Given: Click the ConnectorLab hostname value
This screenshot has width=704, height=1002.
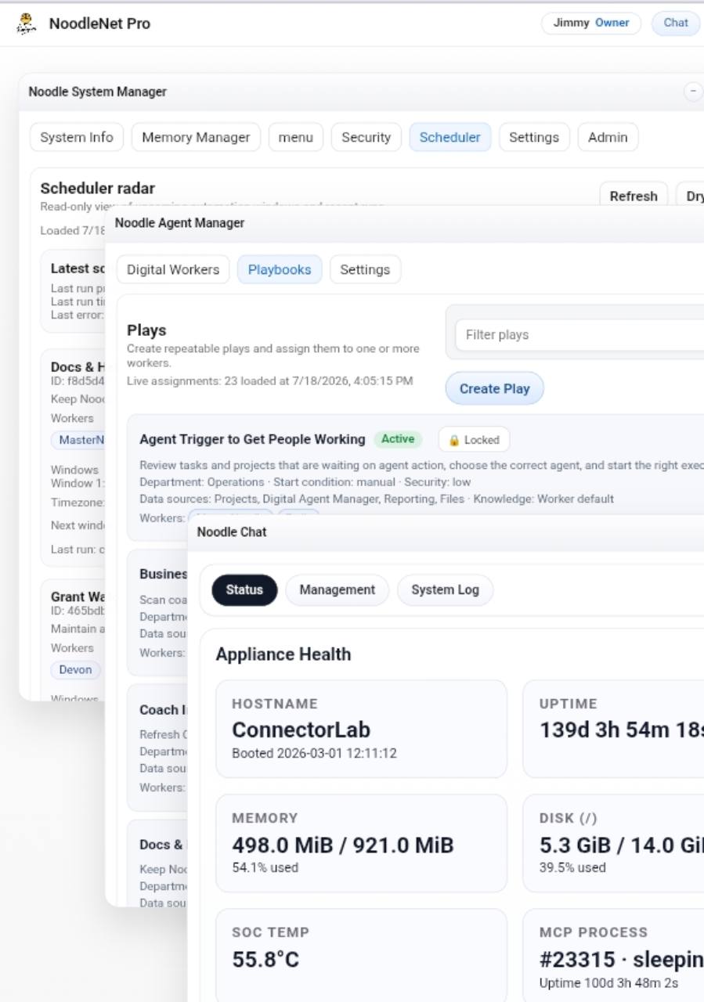Looking at the screenshot, I should tap(301, 730).
